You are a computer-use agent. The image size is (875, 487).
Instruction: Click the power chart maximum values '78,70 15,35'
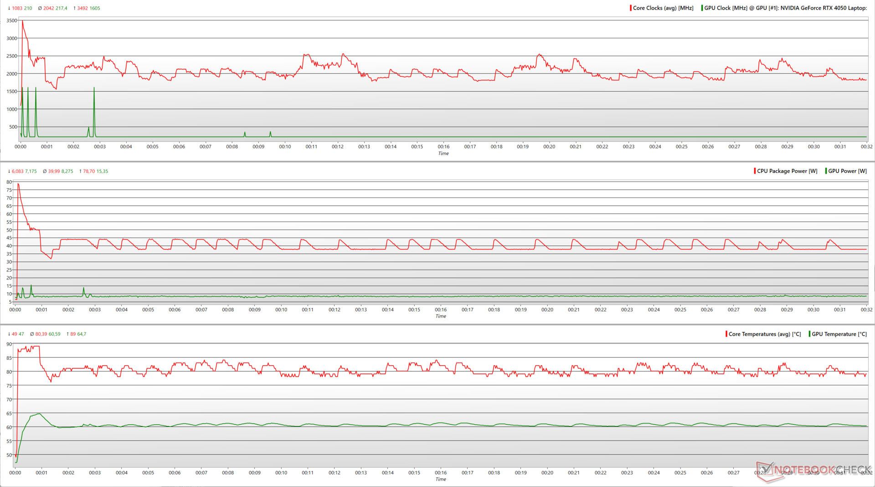click(95, 171)
